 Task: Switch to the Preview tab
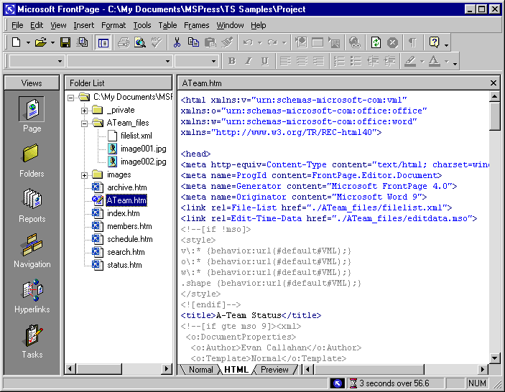click(274, 370)
